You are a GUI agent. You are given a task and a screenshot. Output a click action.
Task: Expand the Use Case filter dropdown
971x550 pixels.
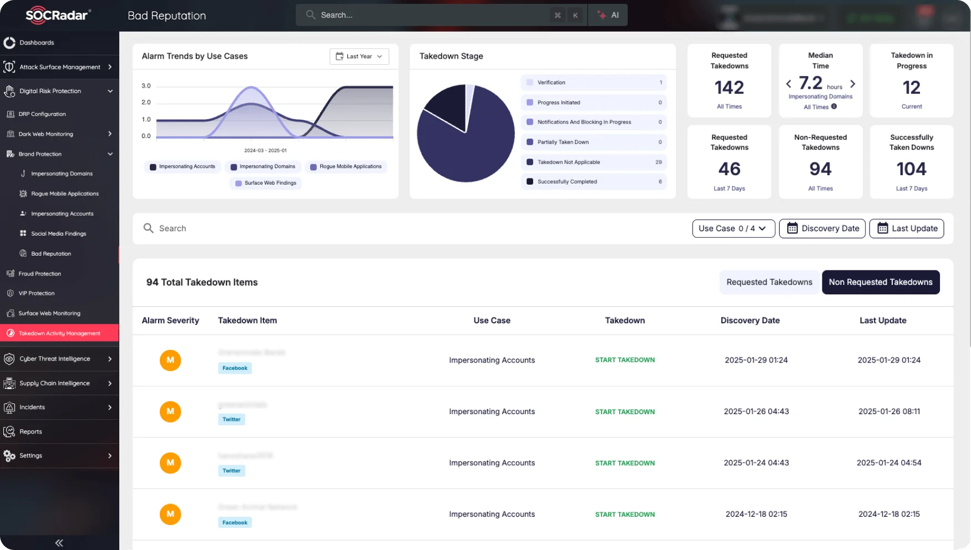coord(733,228)
